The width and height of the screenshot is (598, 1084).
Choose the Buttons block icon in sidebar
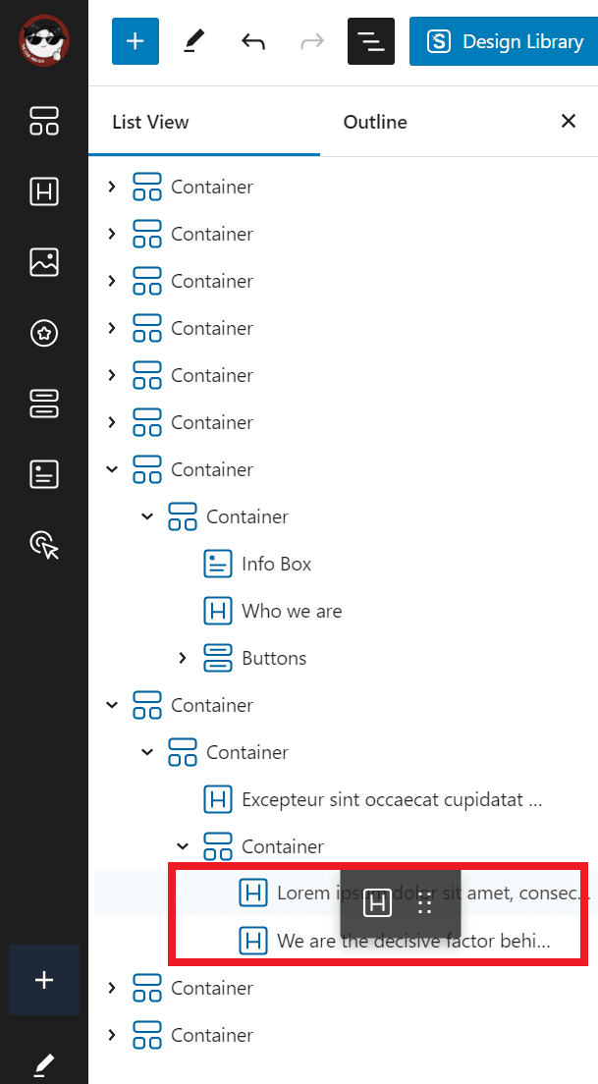(x=44, y=404)
